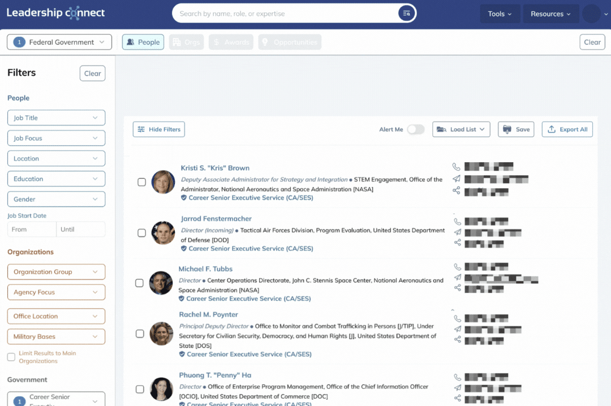The height and width of the screenshot is (406, 611).
Task: Expand the Military Bases dropdown
Action: [x=56, y=336]
